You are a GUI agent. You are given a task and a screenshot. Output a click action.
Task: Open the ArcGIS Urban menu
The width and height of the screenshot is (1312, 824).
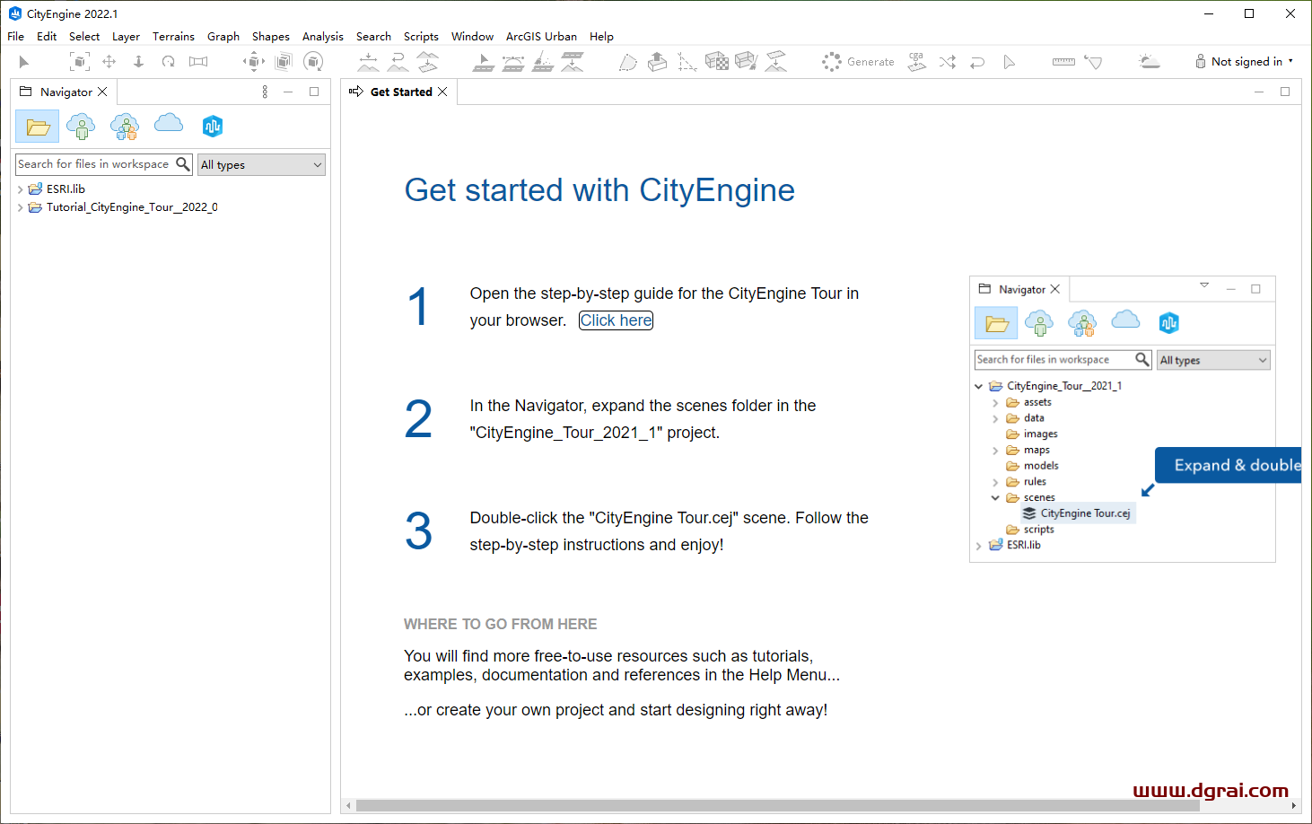(x=541, y=36)
